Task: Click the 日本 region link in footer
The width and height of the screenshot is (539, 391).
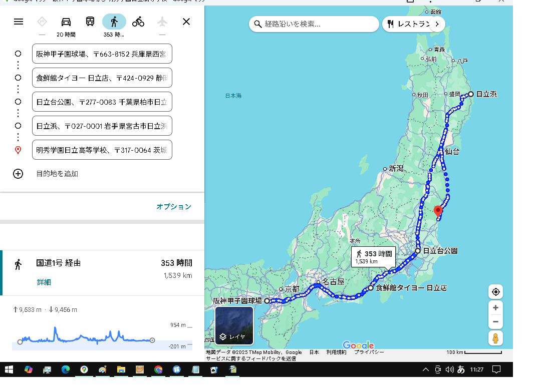Action: coord(314,352)
